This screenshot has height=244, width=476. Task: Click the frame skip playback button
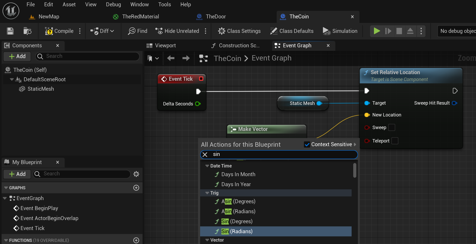coord(388,31)
